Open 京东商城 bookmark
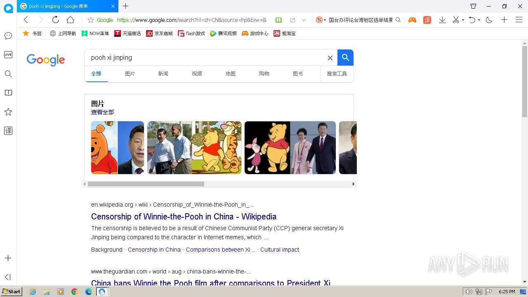The width and height of the screenshot is (528, 297). 160,33
